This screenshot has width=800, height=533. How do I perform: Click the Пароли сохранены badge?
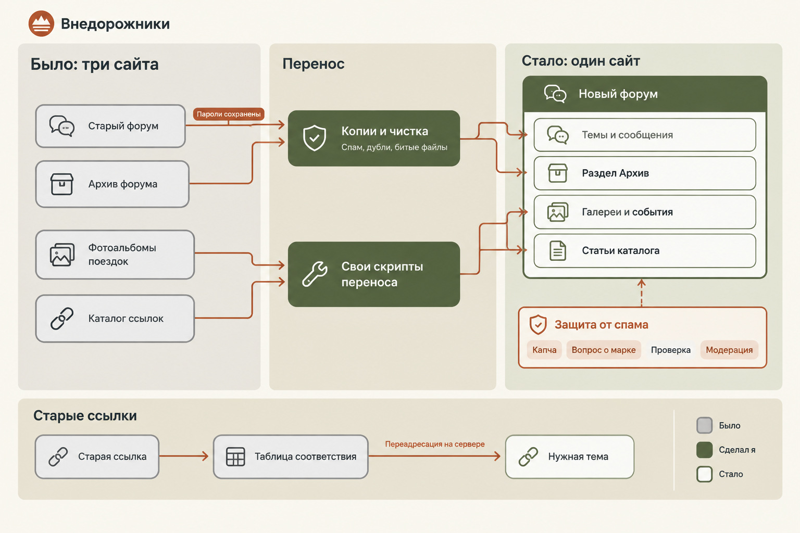coord(229,114)
